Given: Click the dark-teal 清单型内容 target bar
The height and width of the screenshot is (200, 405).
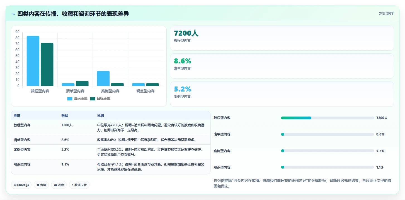Looking at the screenshot, I should pyautogui.click(x=82, y=83).
